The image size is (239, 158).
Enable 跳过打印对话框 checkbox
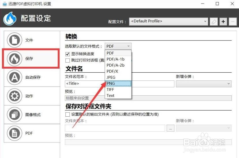[67, 60]
